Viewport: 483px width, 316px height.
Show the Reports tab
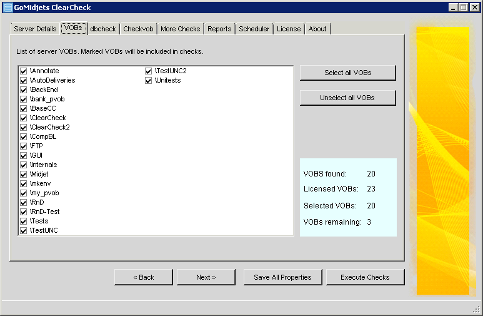click(219, 29)
